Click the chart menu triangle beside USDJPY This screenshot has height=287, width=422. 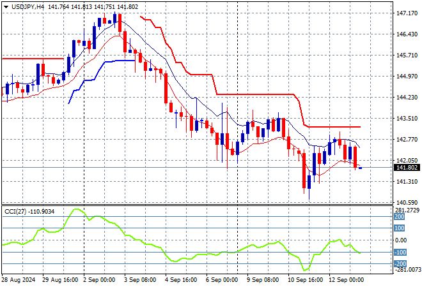[x=6, y=6]
